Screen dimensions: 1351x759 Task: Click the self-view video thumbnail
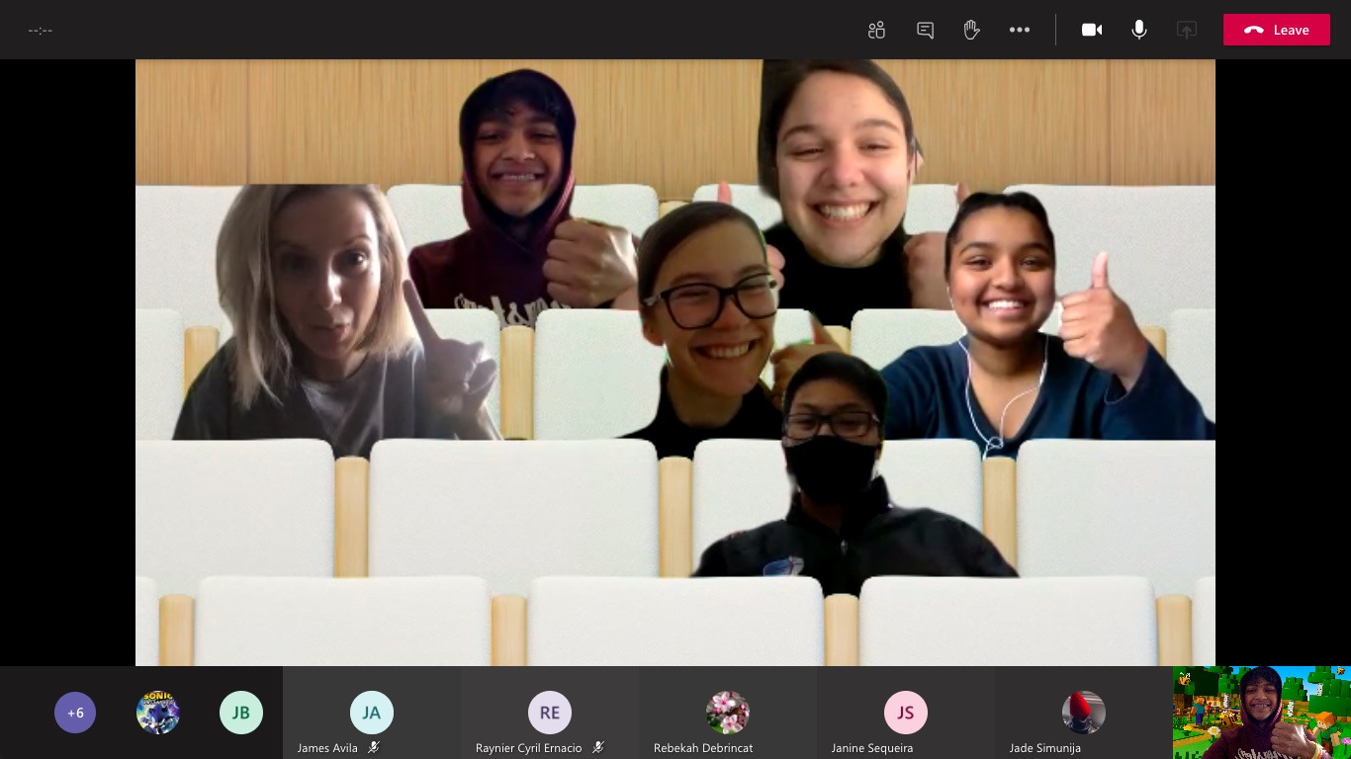[1261, 713]
